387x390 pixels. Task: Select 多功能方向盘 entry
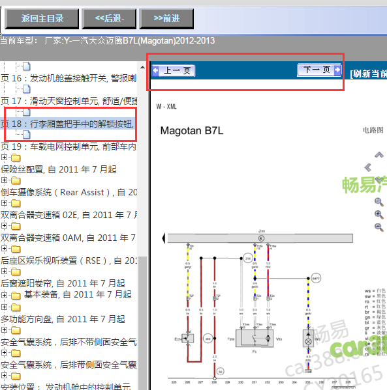(x=63, y=320)
